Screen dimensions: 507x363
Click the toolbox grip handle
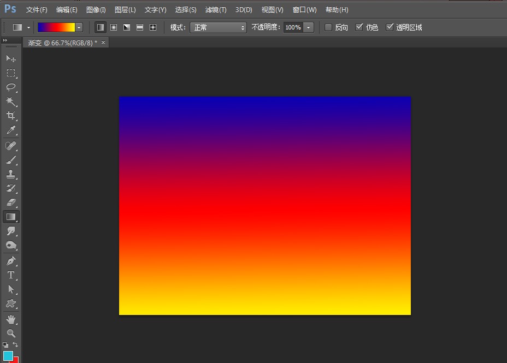click(11, 47)
